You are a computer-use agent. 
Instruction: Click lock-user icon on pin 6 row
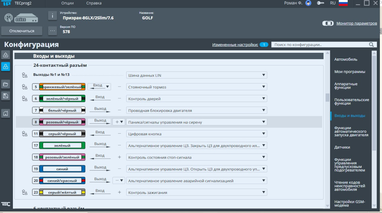coord(25,98)
